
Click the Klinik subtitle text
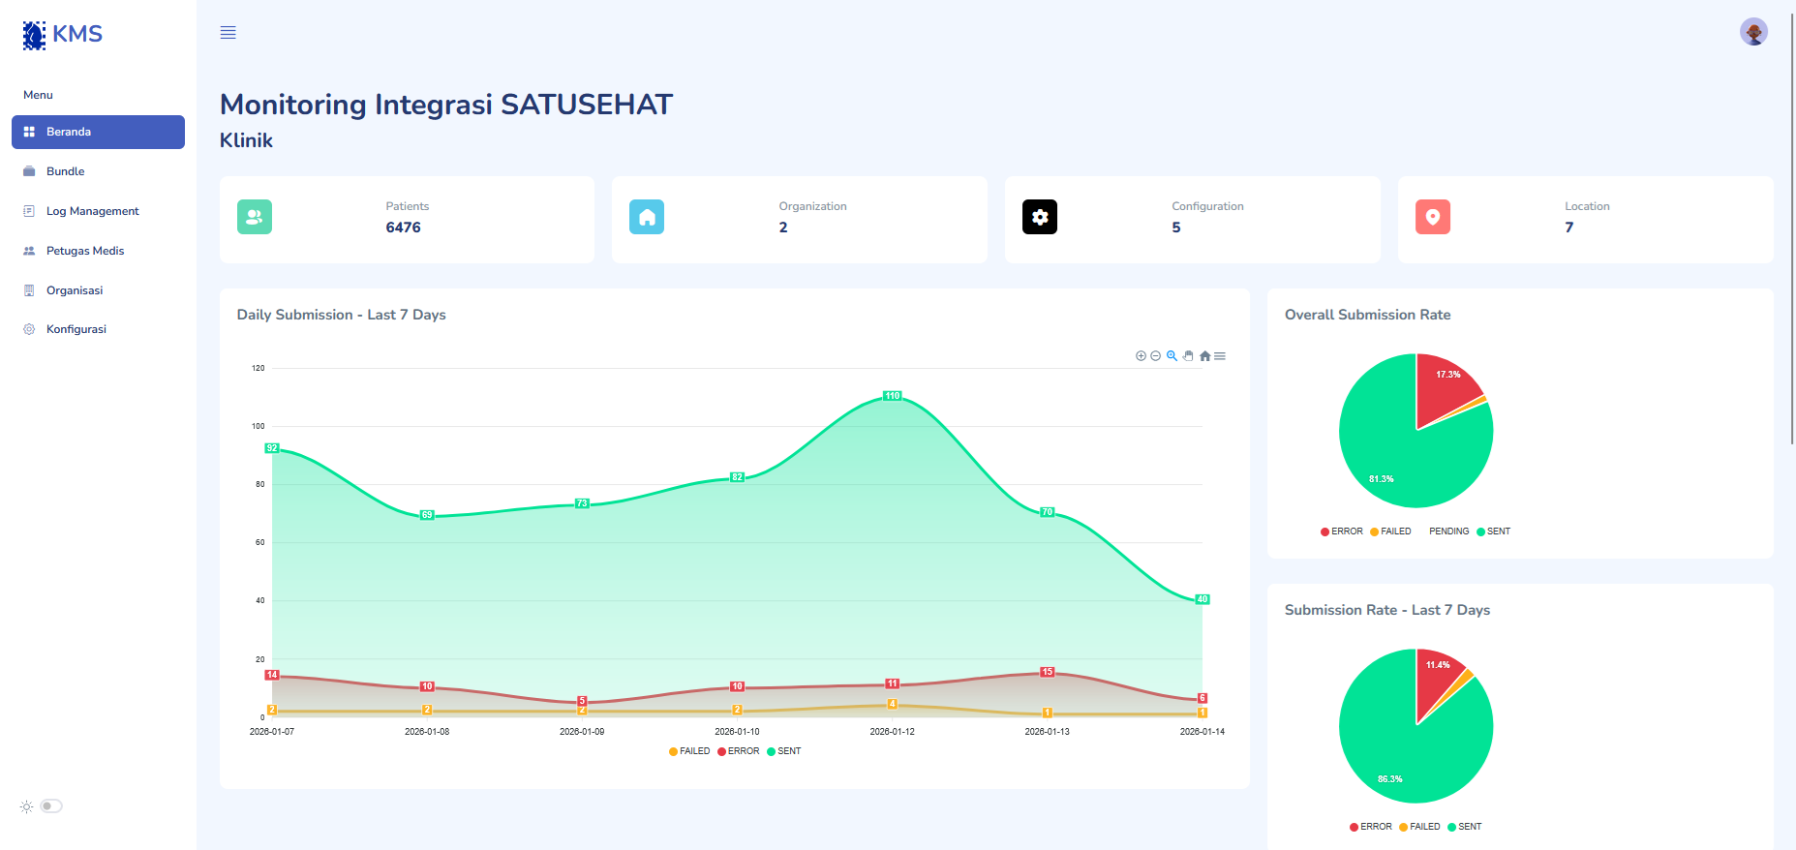tap(247, 140)
